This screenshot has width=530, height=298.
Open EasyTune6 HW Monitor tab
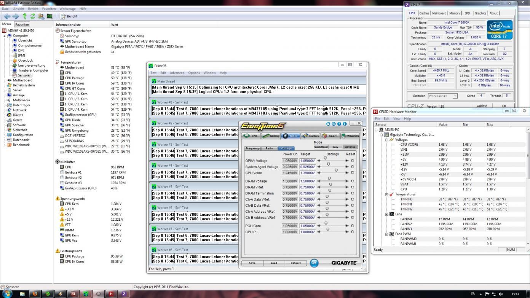(350, 136)
